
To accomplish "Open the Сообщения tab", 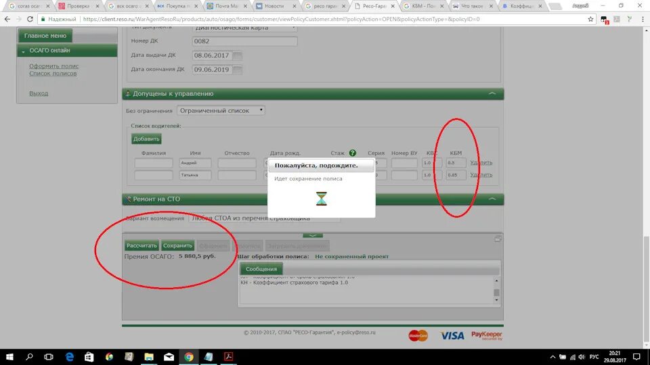I will [x=261, y=269].
